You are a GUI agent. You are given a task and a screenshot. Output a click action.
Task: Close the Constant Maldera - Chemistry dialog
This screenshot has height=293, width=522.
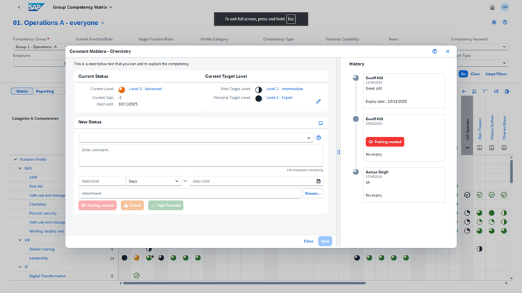pyautogui.click(x=448, y=51)
